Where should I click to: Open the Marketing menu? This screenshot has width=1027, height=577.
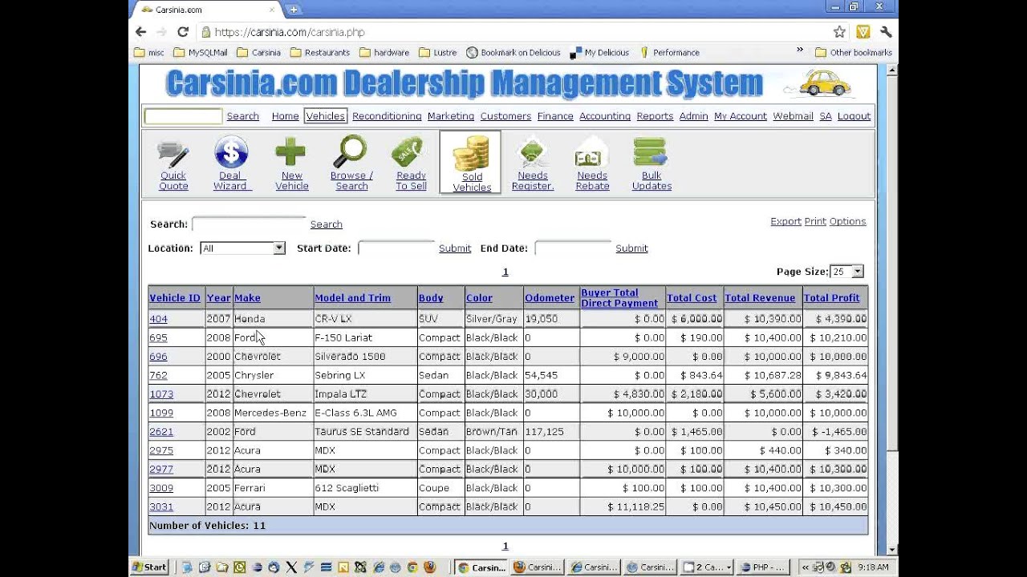[451, 116]
